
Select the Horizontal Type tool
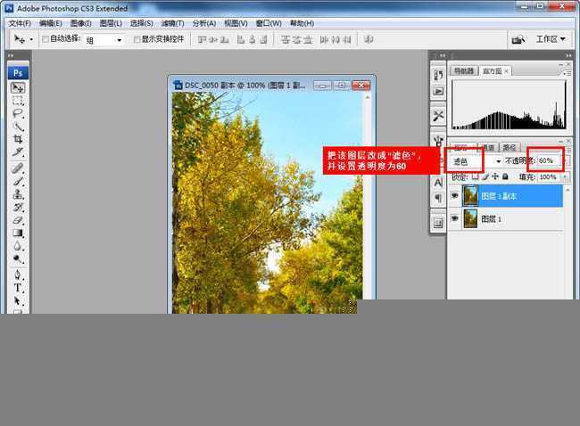point(18,288)
